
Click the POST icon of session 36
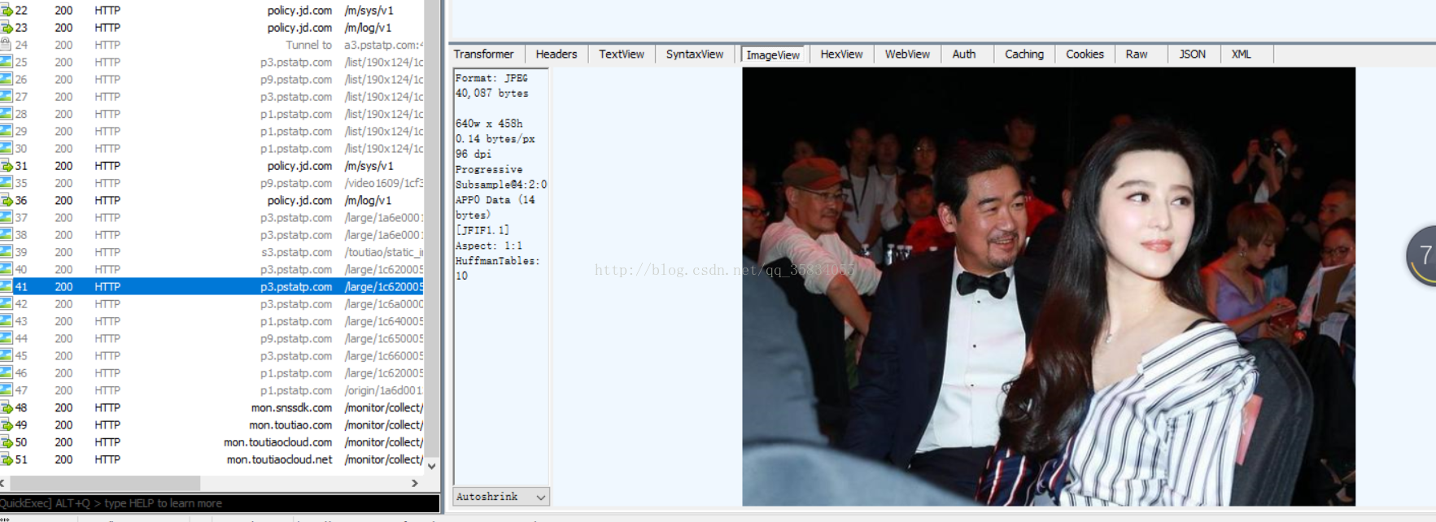tap(7, 200)
